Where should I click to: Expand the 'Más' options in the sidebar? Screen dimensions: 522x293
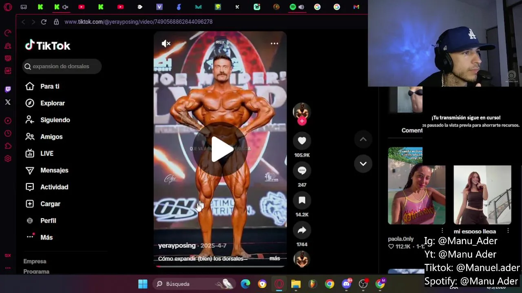pos(46,237)
